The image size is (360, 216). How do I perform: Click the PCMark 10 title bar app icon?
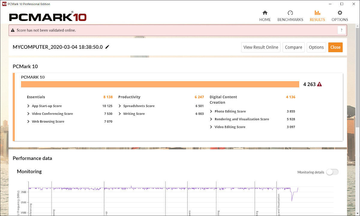pos(4,4)
